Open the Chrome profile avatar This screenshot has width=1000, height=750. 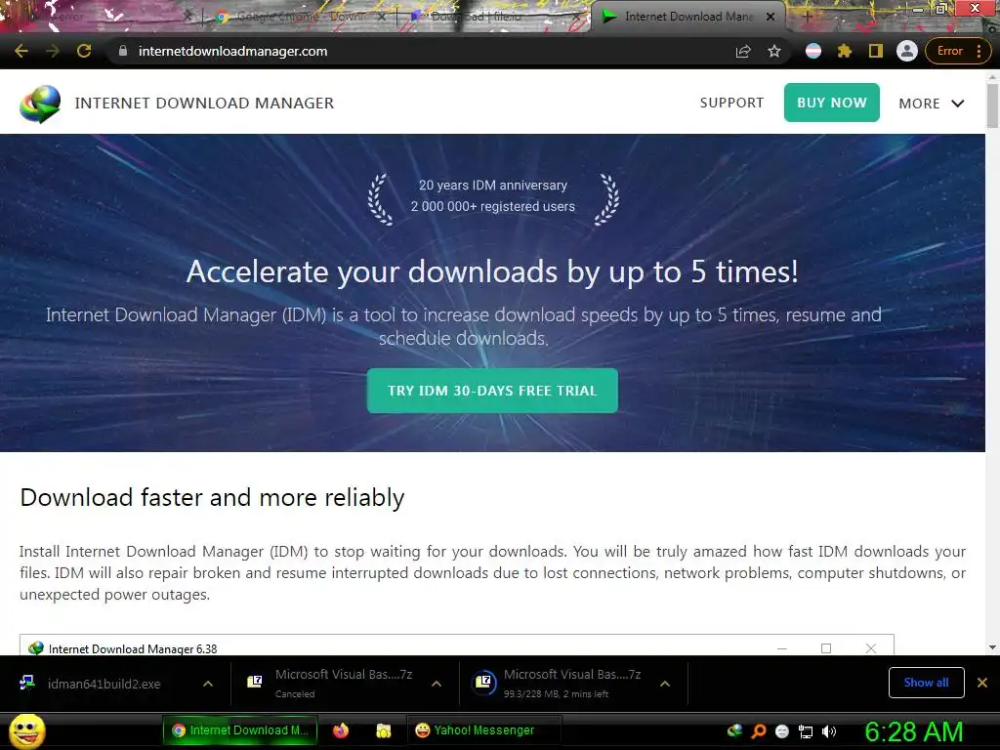coord(907,51)
